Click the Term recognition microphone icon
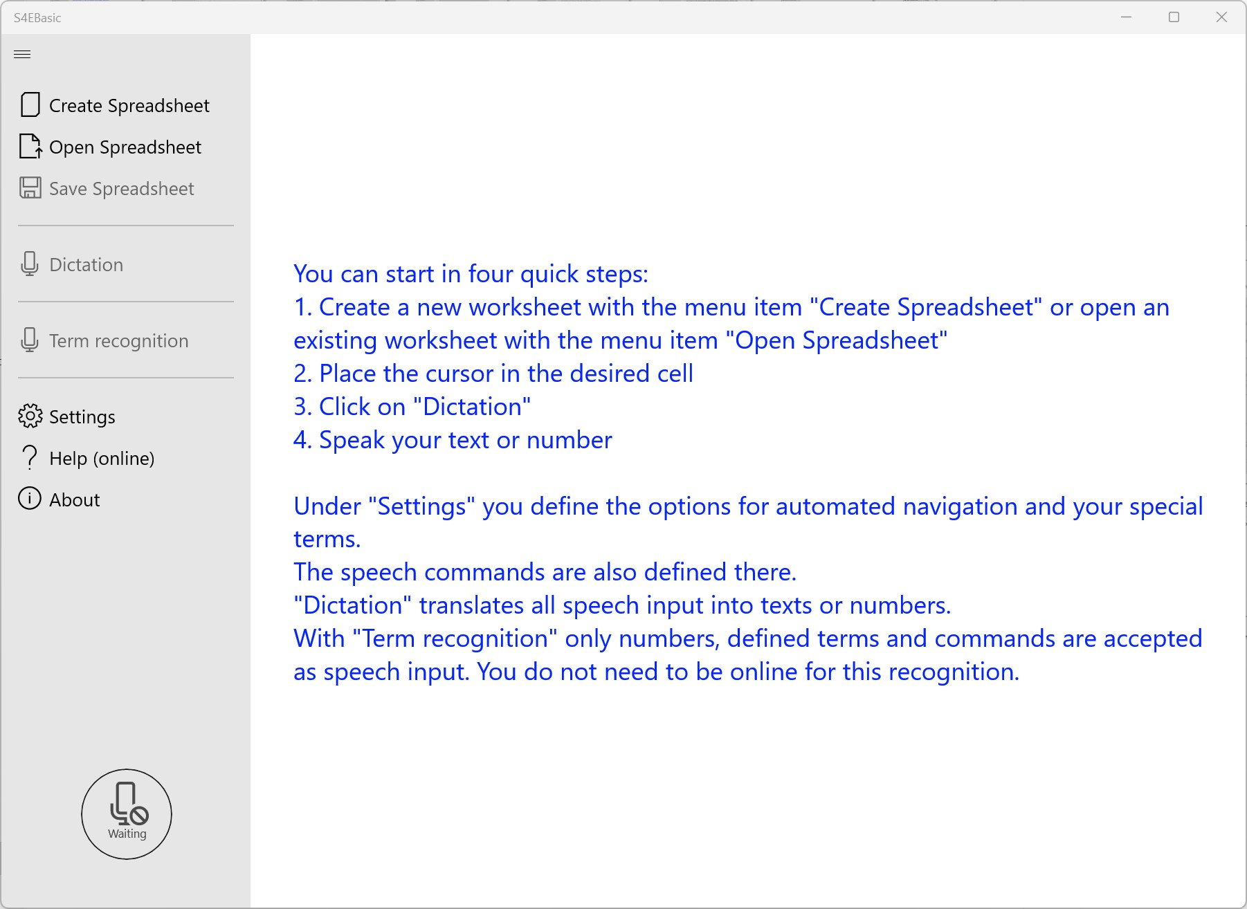 click(x=30, y=340)
